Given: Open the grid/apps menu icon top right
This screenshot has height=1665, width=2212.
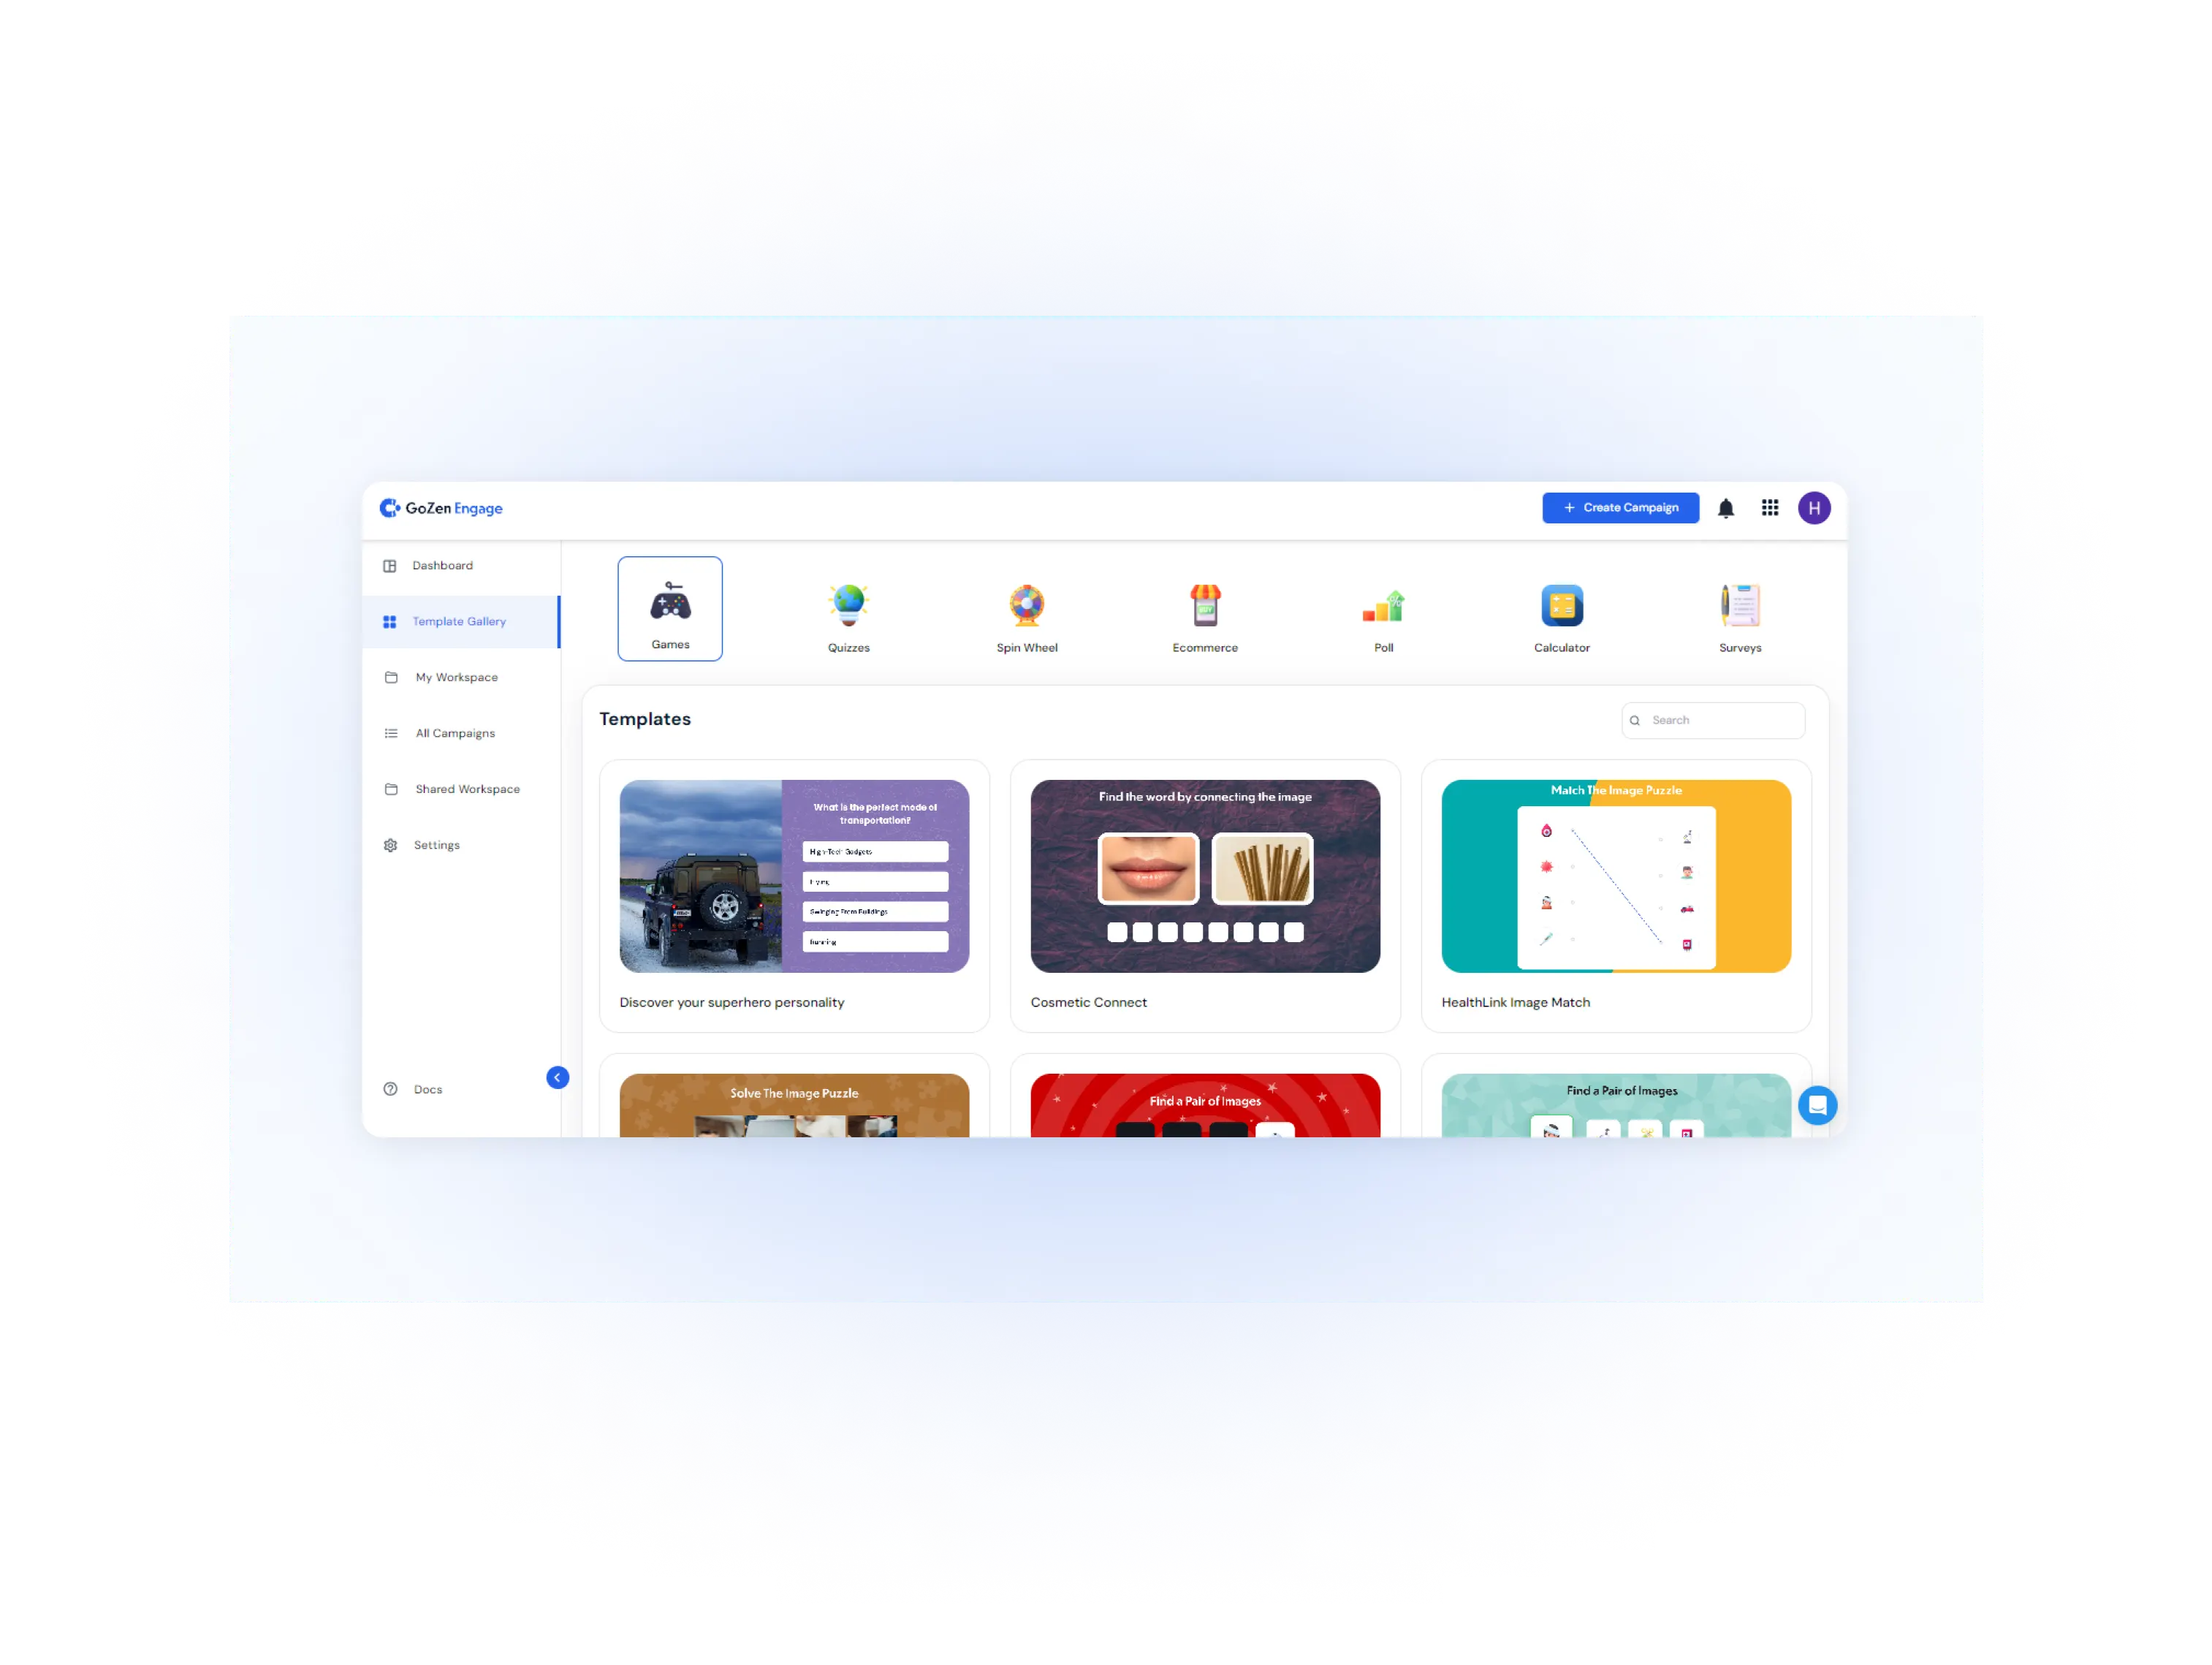Looking at the screenshot, I should click(x=1770, y=509).
